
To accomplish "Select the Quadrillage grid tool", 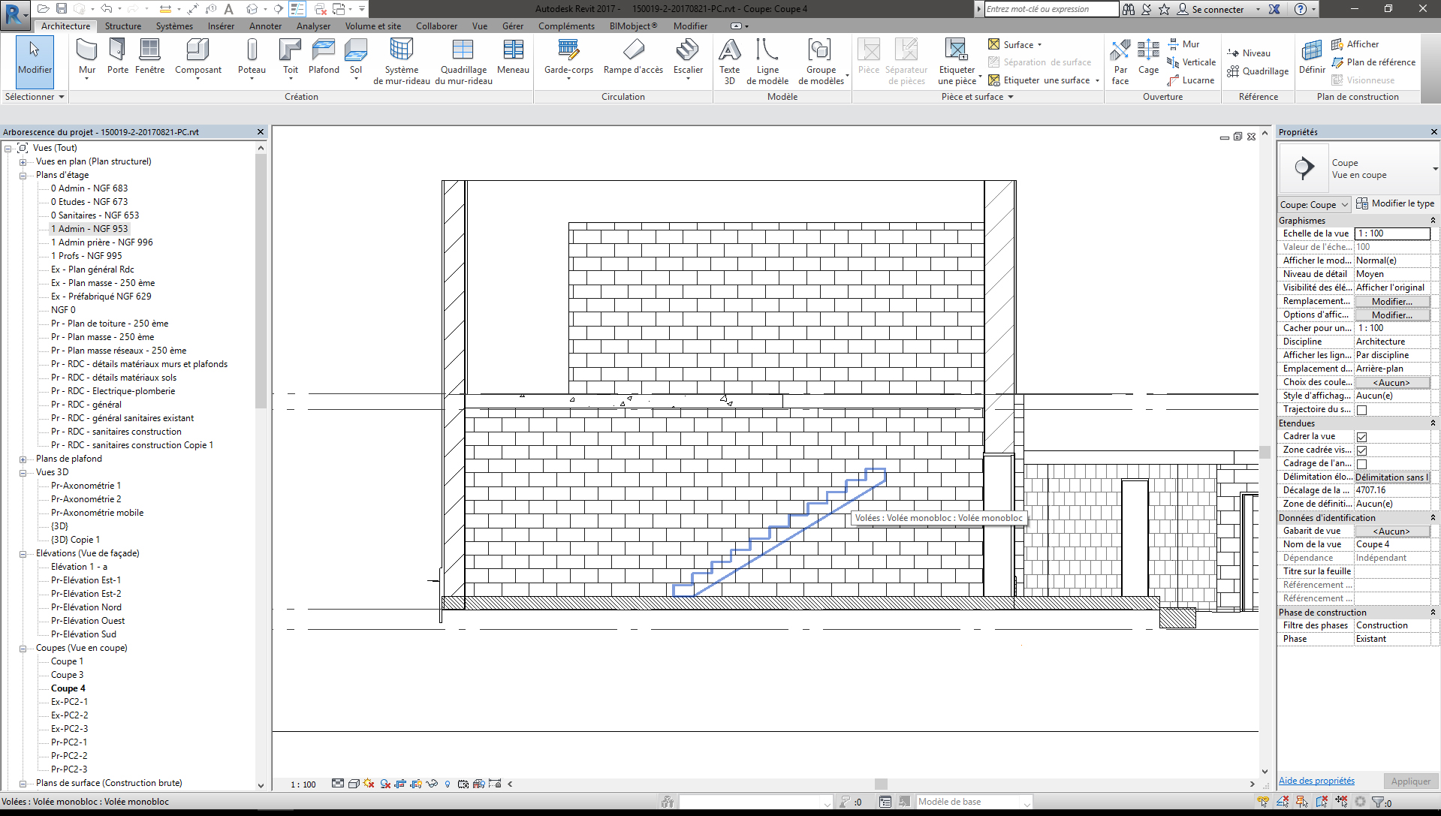I will (1258, 71).
